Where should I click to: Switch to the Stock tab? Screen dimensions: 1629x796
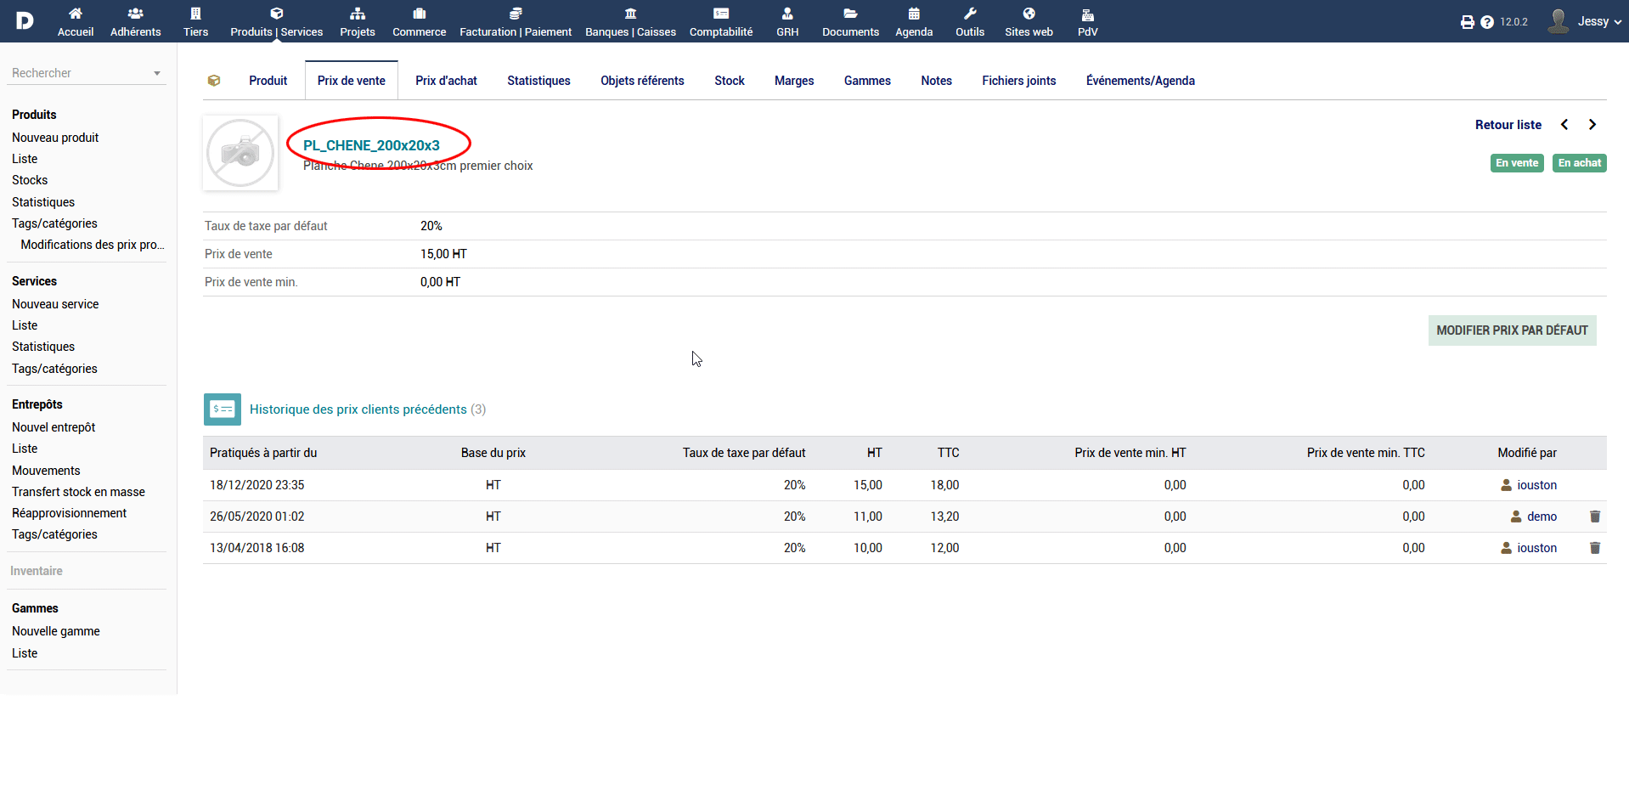coord(729,81)
